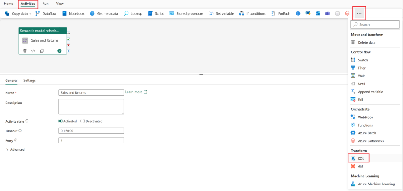This screenshot has width=403, height=191.
Task: Click the red X on-fail connector
Action: (68, 45)
